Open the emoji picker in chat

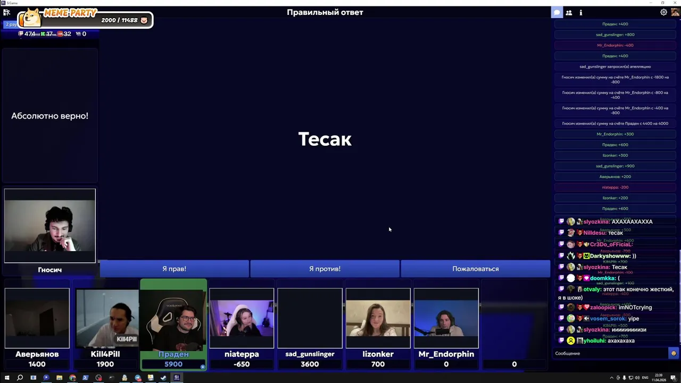click(674, 353)
